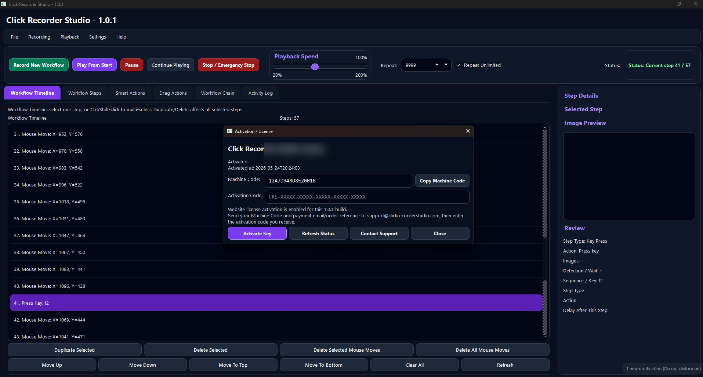The height and width of the screenshot is (377, 703).
Task: Click the Status: Current step 41 / 57 text
Action: tap(660, 65)
